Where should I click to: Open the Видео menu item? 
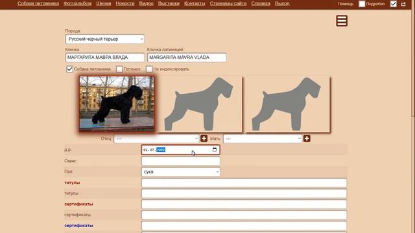[x=146, y=3]
